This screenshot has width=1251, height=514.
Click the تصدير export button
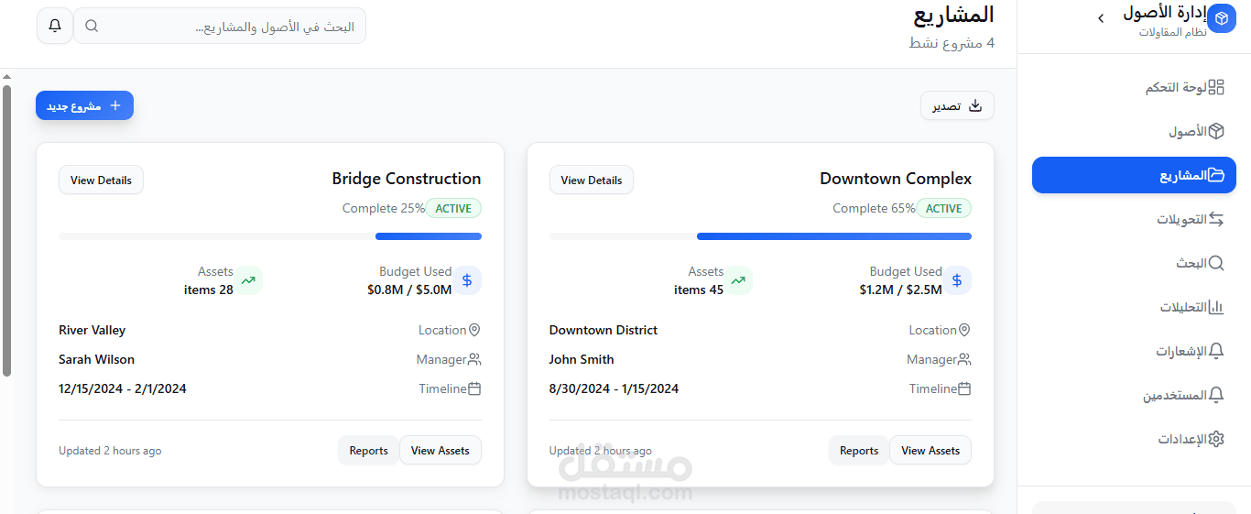[x=957, y=105]
